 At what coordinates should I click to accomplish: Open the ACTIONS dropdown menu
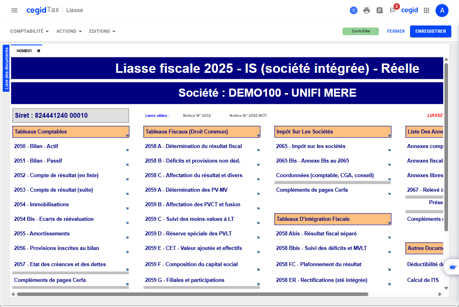point(69,31)
